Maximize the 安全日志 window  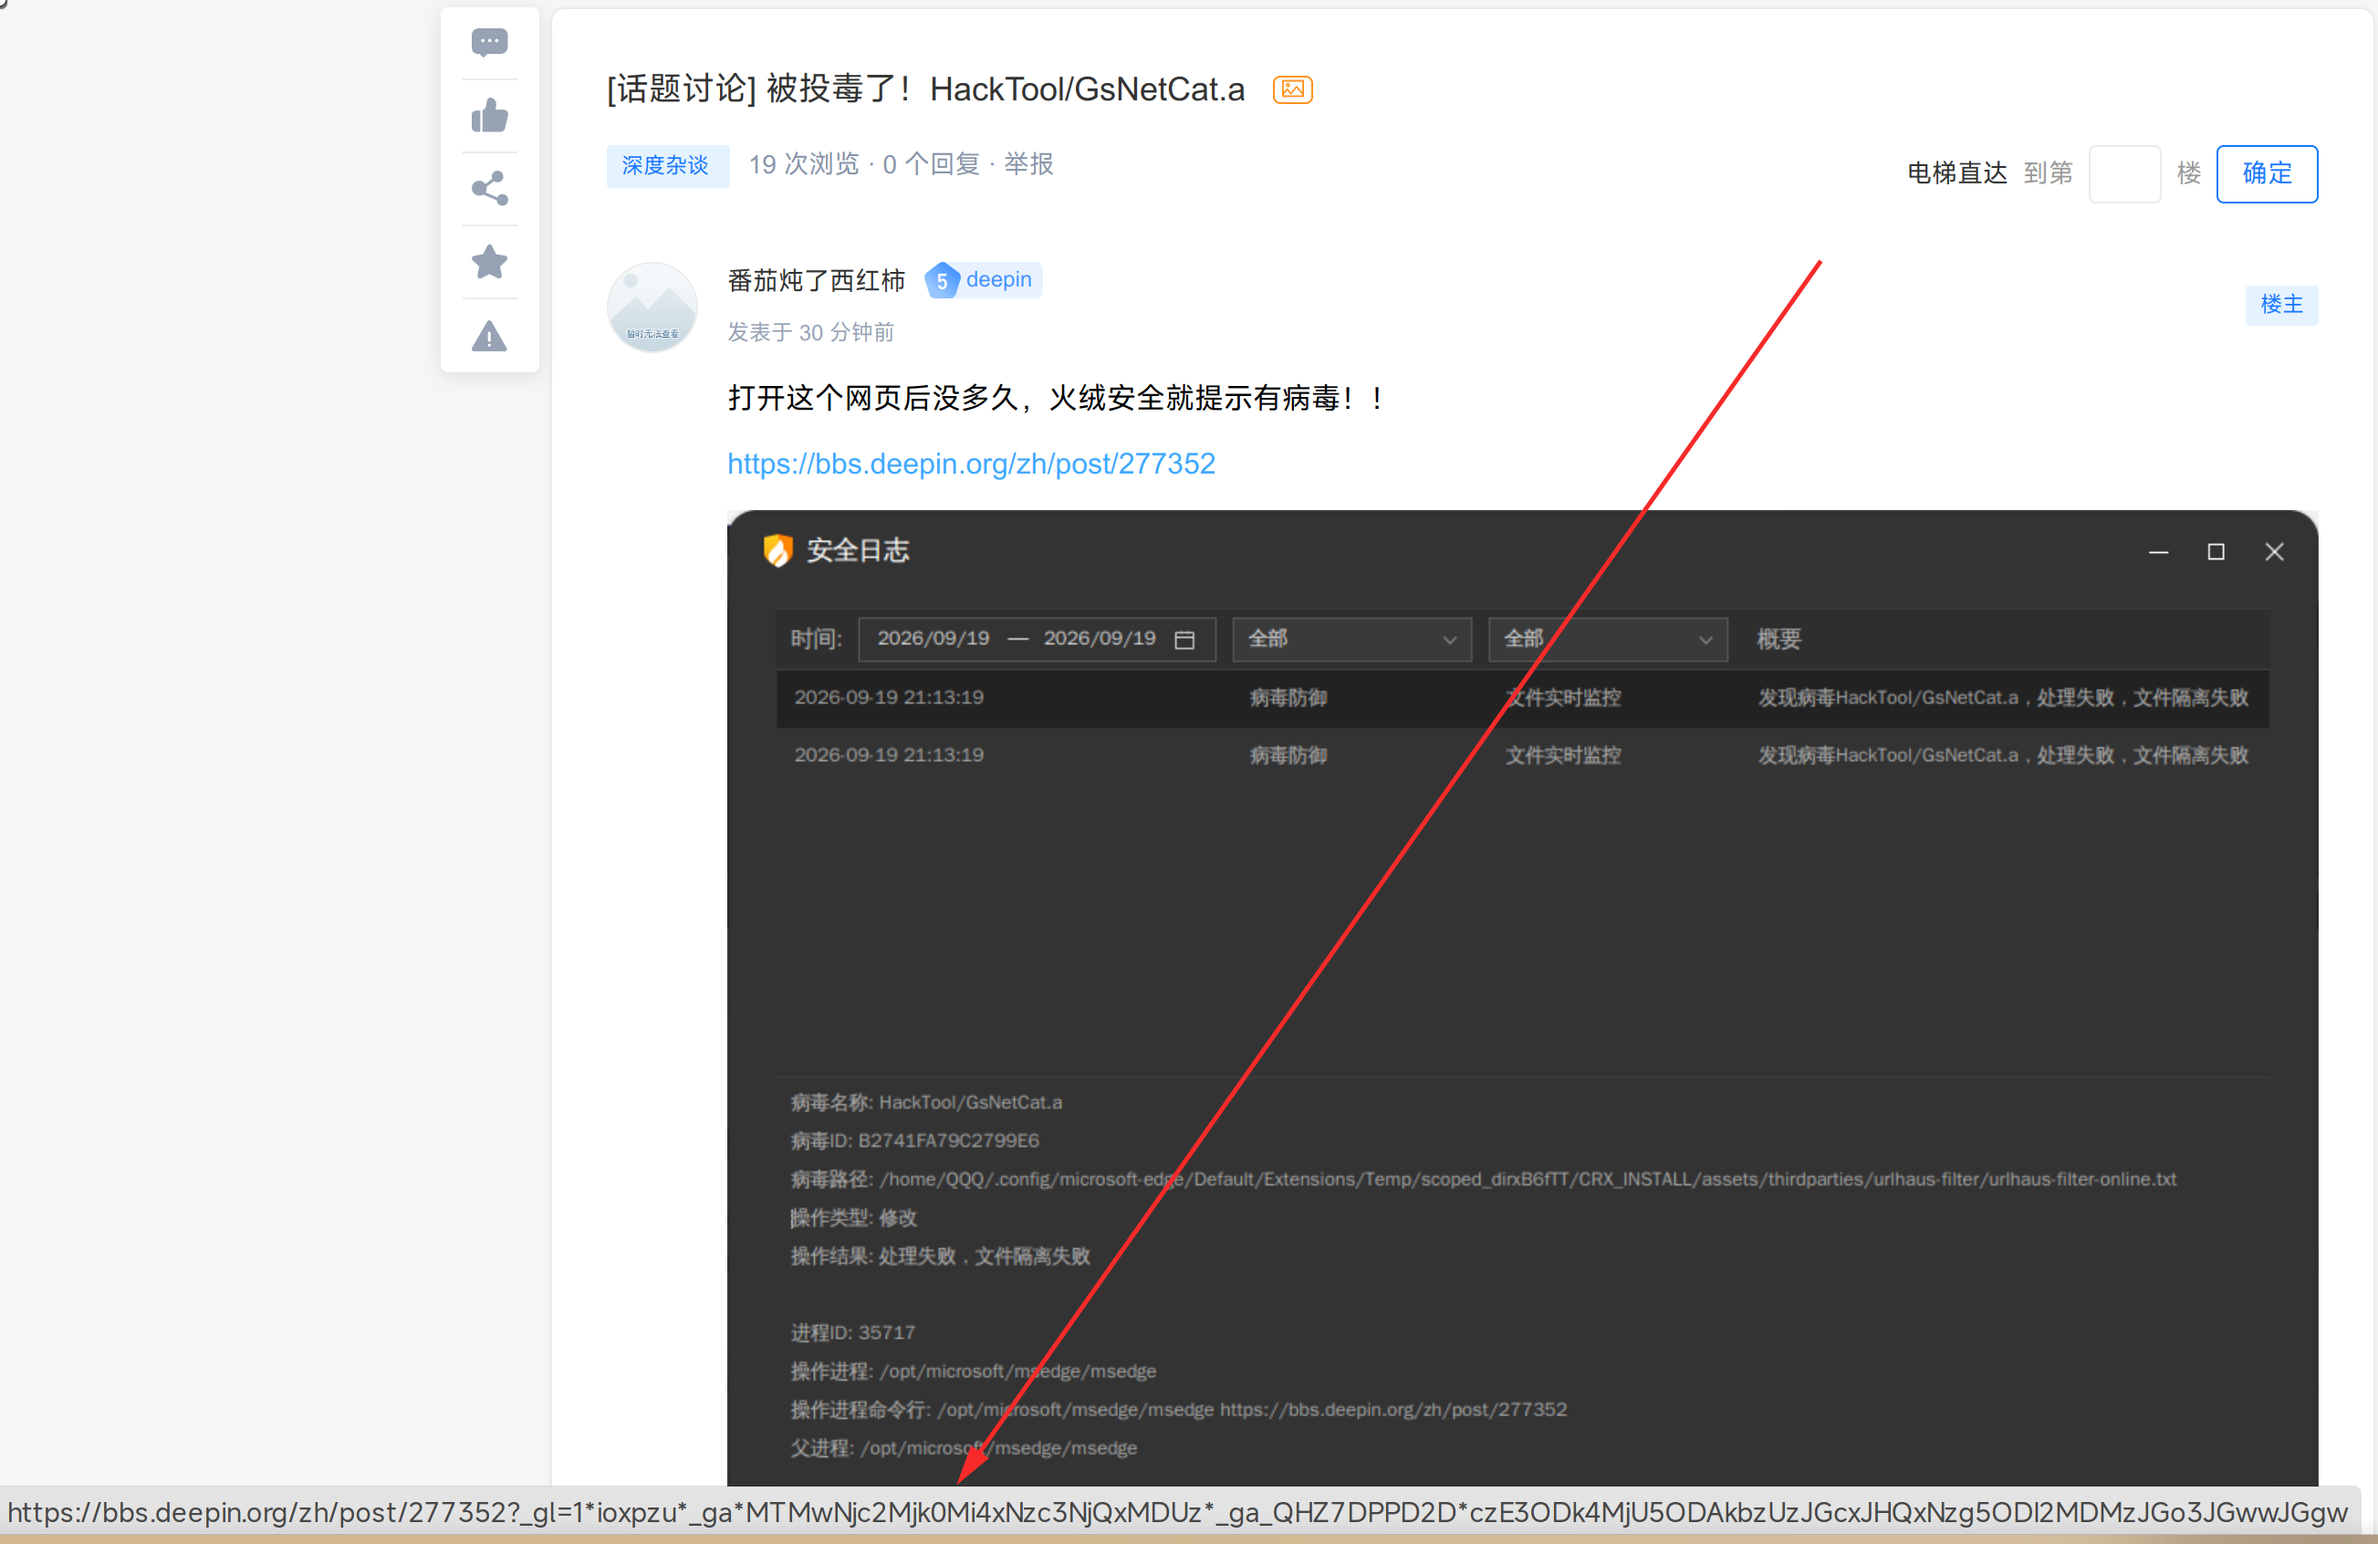tap(2216, 553)
